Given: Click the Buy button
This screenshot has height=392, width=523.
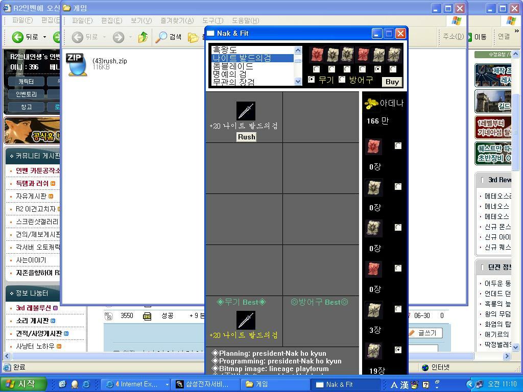Looking at the screenshot, I should (392, 82).
